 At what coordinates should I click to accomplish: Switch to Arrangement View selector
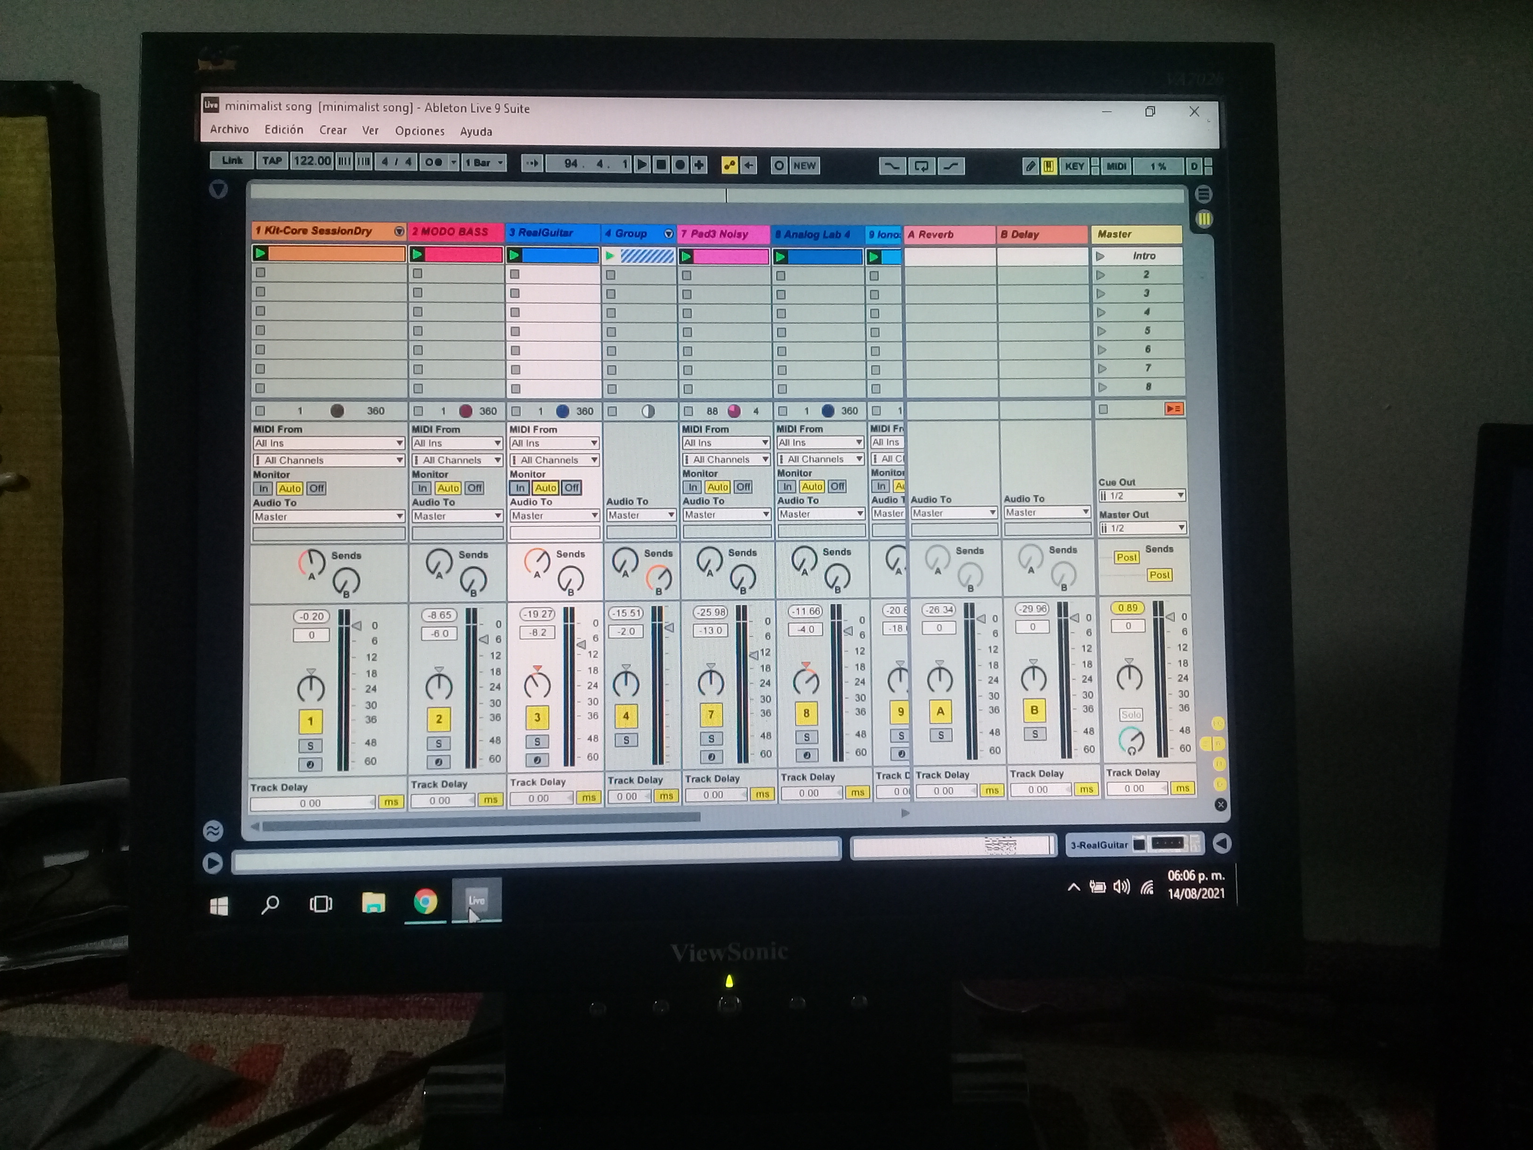(1204, 194)
